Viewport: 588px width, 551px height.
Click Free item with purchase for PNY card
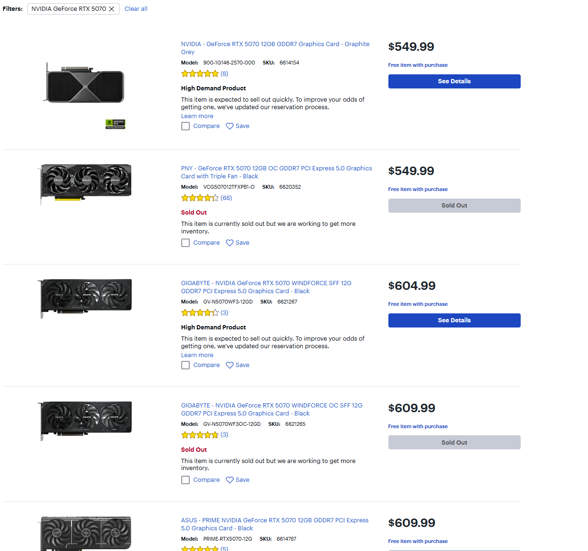(x=418, y=189)
